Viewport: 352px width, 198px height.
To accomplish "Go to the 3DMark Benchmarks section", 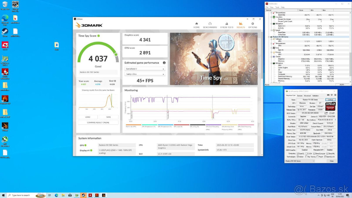I will [210, 25].
